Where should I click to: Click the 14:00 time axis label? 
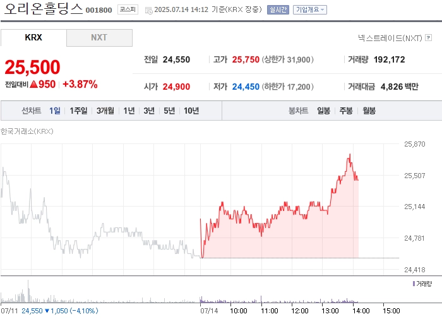361,311
